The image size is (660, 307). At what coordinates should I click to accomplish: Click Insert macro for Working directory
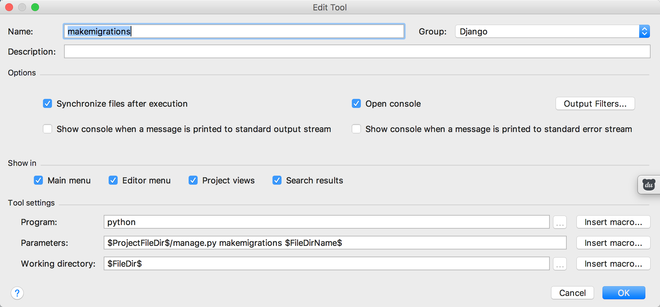tap(613, 264)
